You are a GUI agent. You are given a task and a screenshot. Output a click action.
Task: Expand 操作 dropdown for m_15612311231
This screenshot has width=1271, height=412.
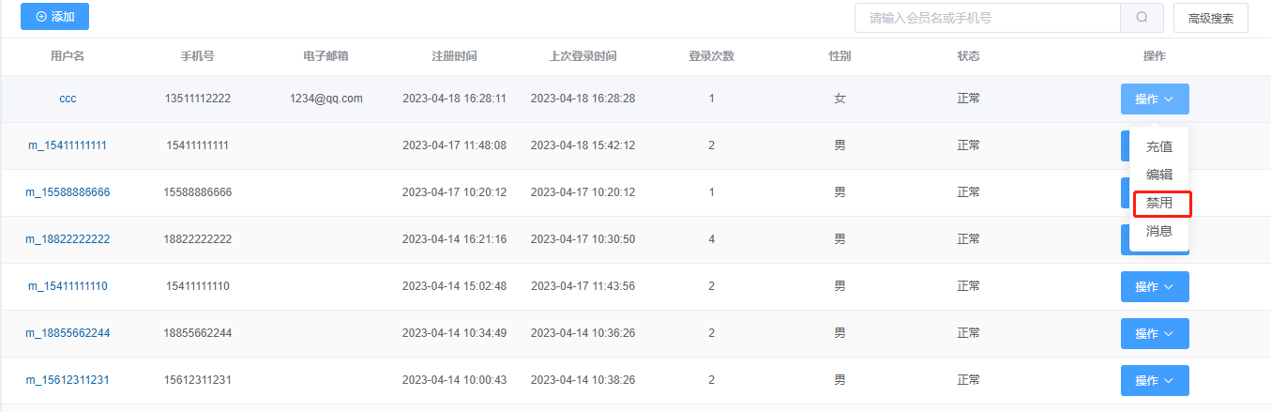1155,380
